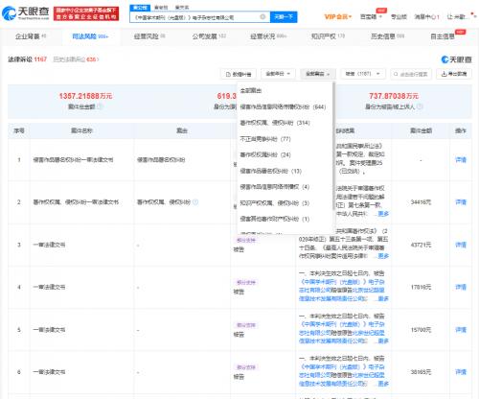This screenshot has width=479, height=399.
Task: Open 详情 for row 6
Action: (461, 372)
